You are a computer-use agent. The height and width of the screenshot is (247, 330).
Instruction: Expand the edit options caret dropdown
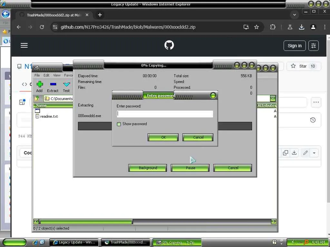pyautogui.click(x=314, y=153)
